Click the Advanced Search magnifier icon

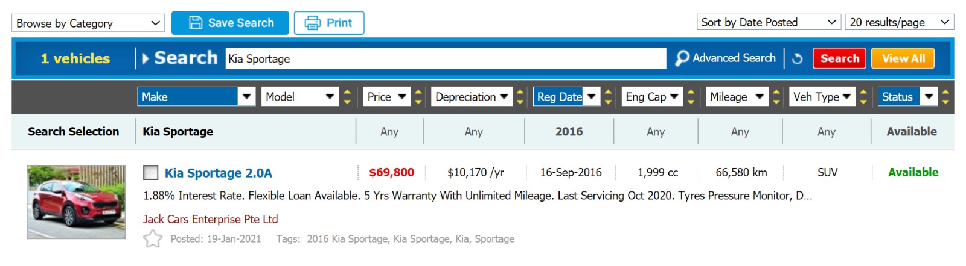click(x=682, y=58)
